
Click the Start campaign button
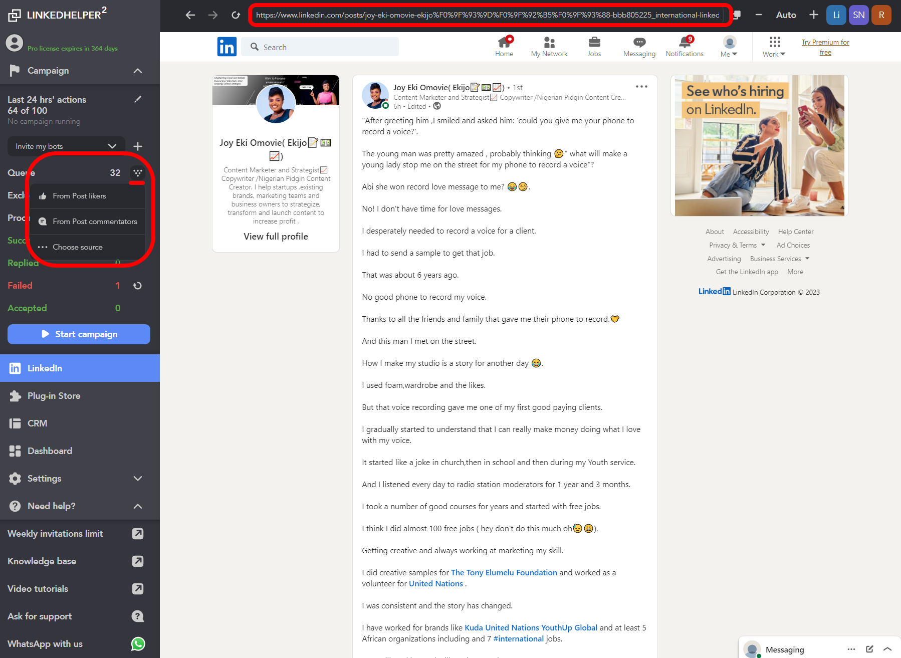pyautogui.click(x=79, y=334)
